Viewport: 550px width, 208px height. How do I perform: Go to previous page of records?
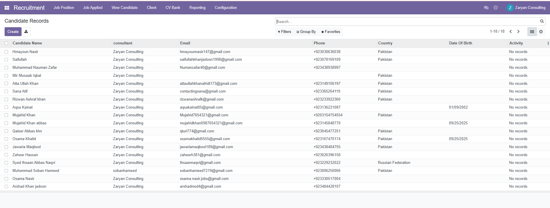tap(510, 32)
